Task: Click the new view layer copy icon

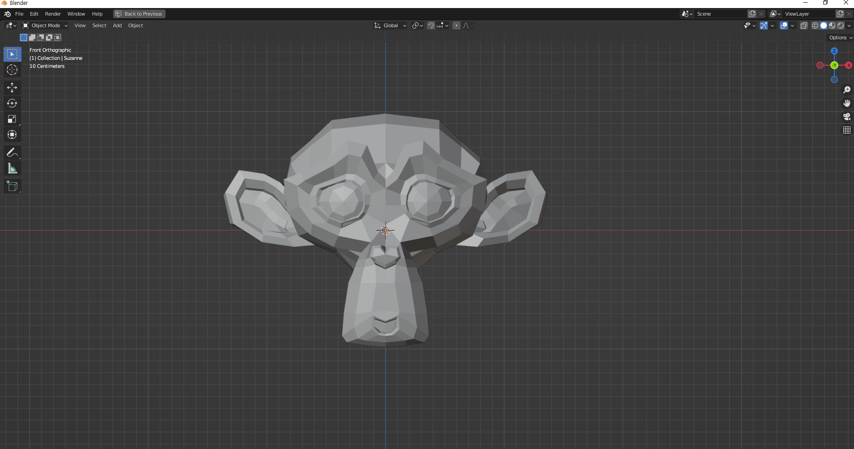Action: point(840,14)
